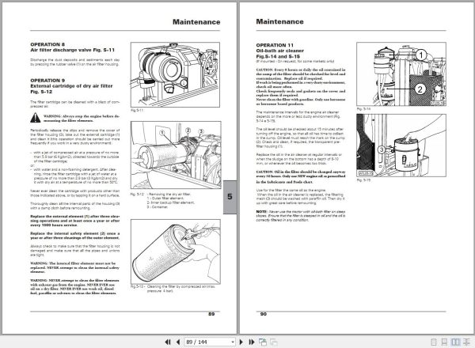This screenshot has width=475, height=348.
Task: Open the page number dropdown arrow
Action: tap(233, 342)
